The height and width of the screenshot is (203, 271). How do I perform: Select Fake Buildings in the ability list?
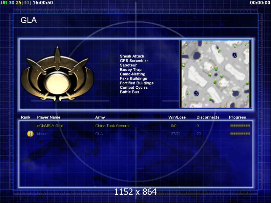click(133, 79)
